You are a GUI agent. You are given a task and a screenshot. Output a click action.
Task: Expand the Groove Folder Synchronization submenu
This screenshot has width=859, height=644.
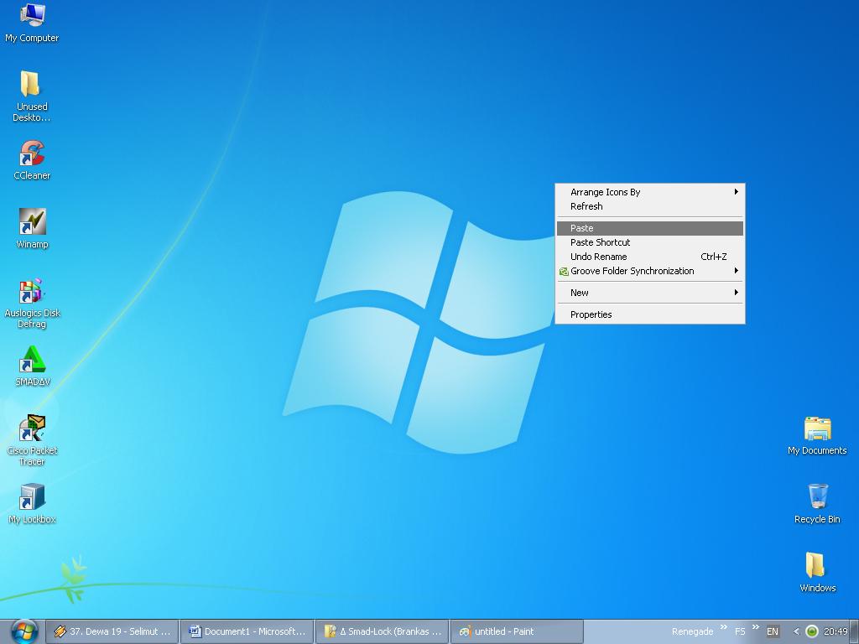pos(650,271)
